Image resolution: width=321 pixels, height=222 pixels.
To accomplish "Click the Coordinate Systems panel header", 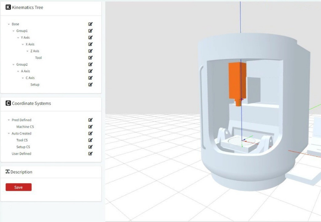I will point(31,104).
